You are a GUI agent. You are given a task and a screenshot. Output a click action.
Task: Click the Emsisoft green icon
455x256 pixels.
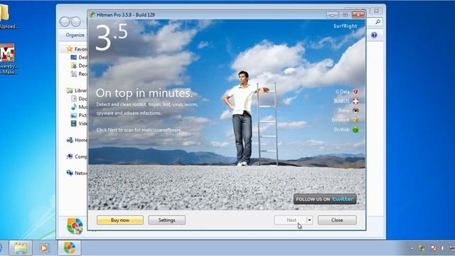pyautogui.click(x=355, y=120)
